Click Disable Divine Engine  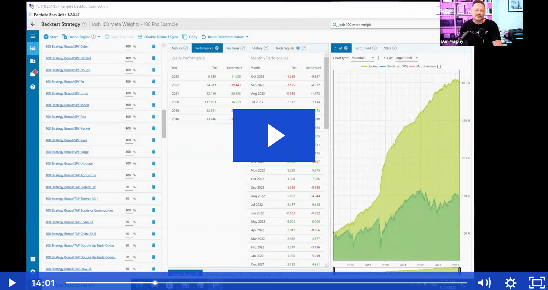coord(158,37)
